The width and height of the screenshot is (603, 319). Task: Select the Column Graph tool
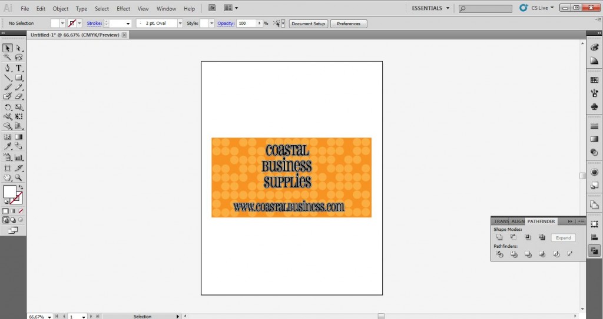(18, 157)
